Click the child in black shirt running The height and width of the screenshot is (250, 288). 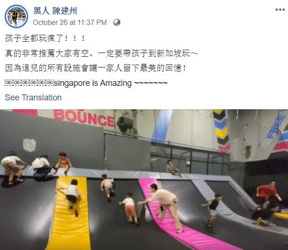[x=212, y=210]
